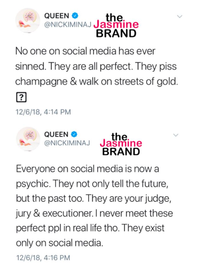Click the 'Everyone on social media is now a' line
This screenshot has width=214, height=265.
click(x=87, y=169)
